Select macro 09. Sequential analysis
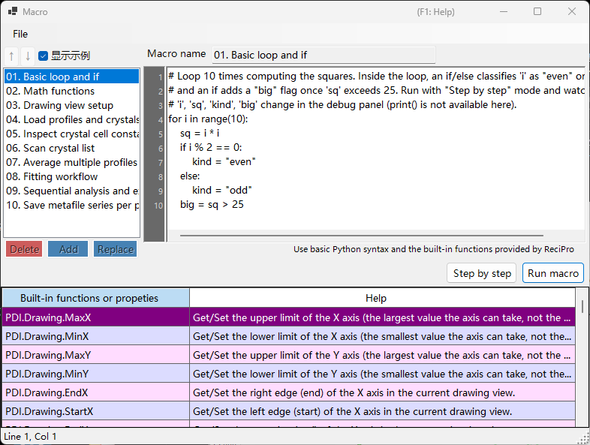This screenshot has height=445, width=590. (x=72, y=191)
